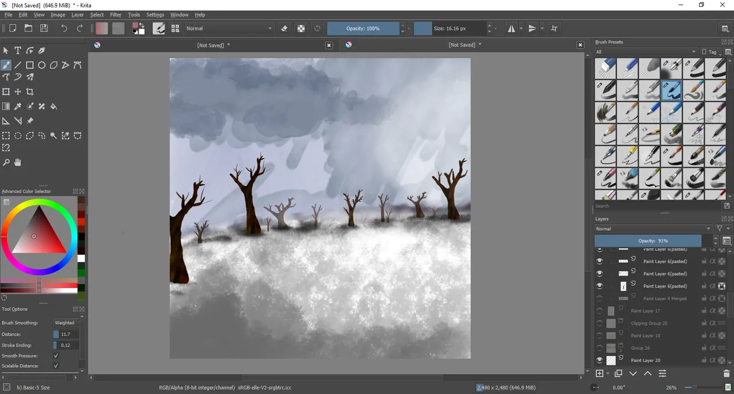Duplicate layer icon in Layers panel
This screenshot has width=734, height=394.
click(618, 373)
